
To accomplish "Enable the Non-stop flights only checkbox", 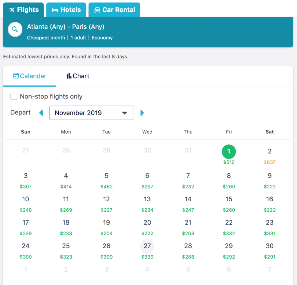I will pyautogui.click(x=14, y=96).
